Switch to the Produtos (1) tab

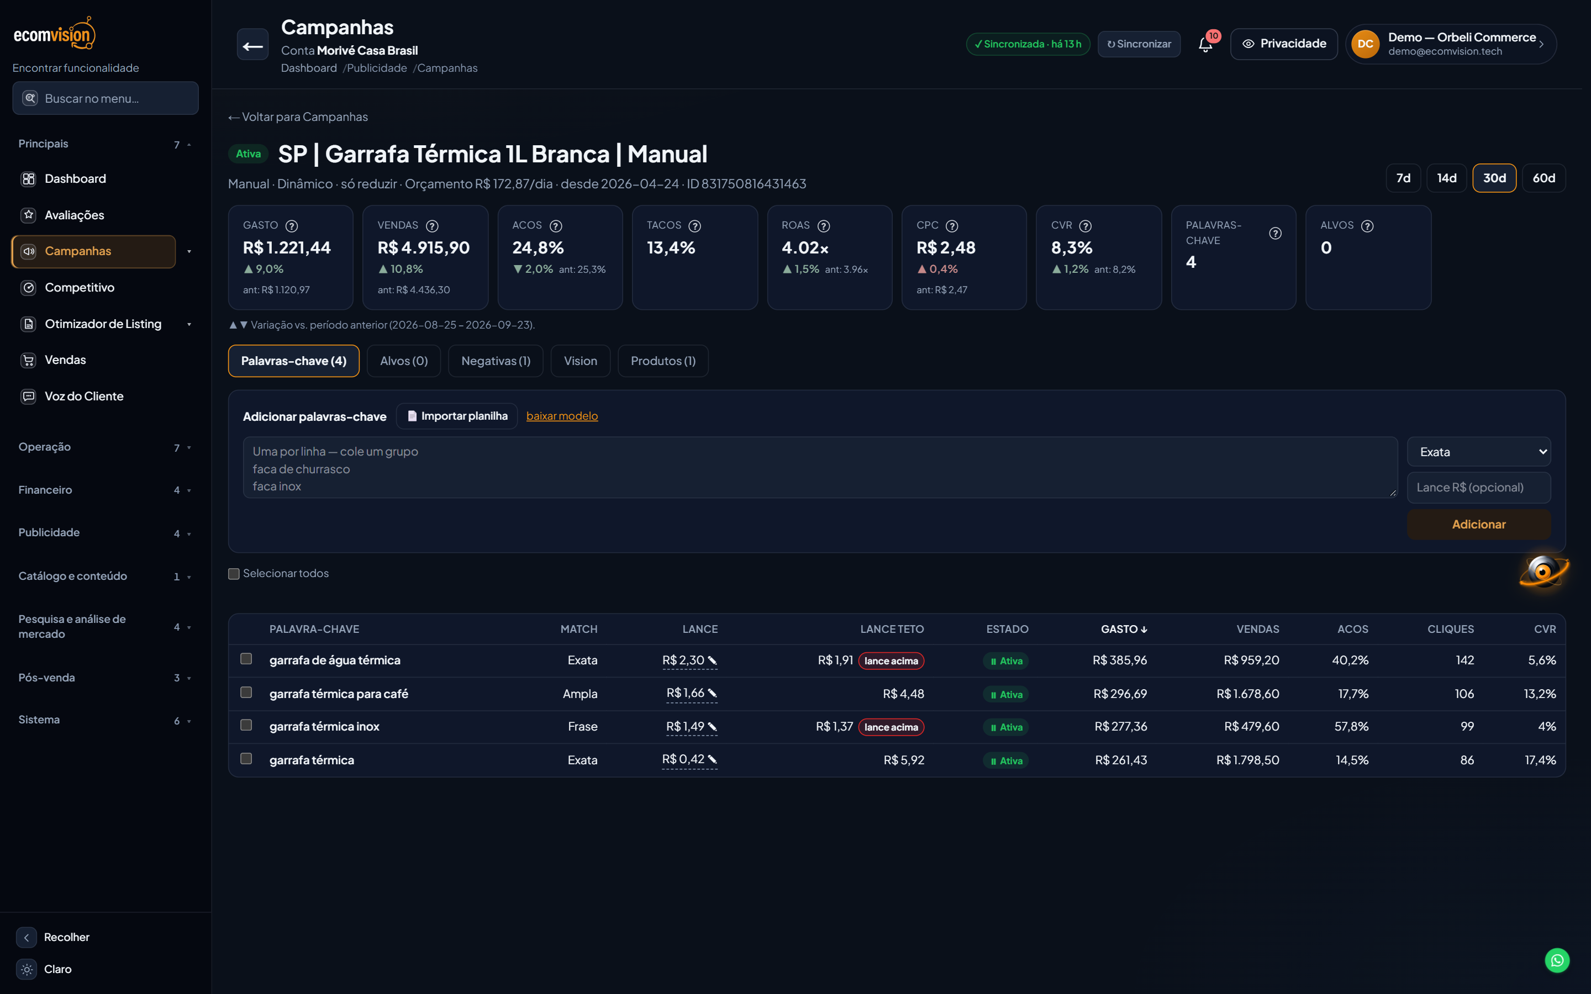coord(663,361)
